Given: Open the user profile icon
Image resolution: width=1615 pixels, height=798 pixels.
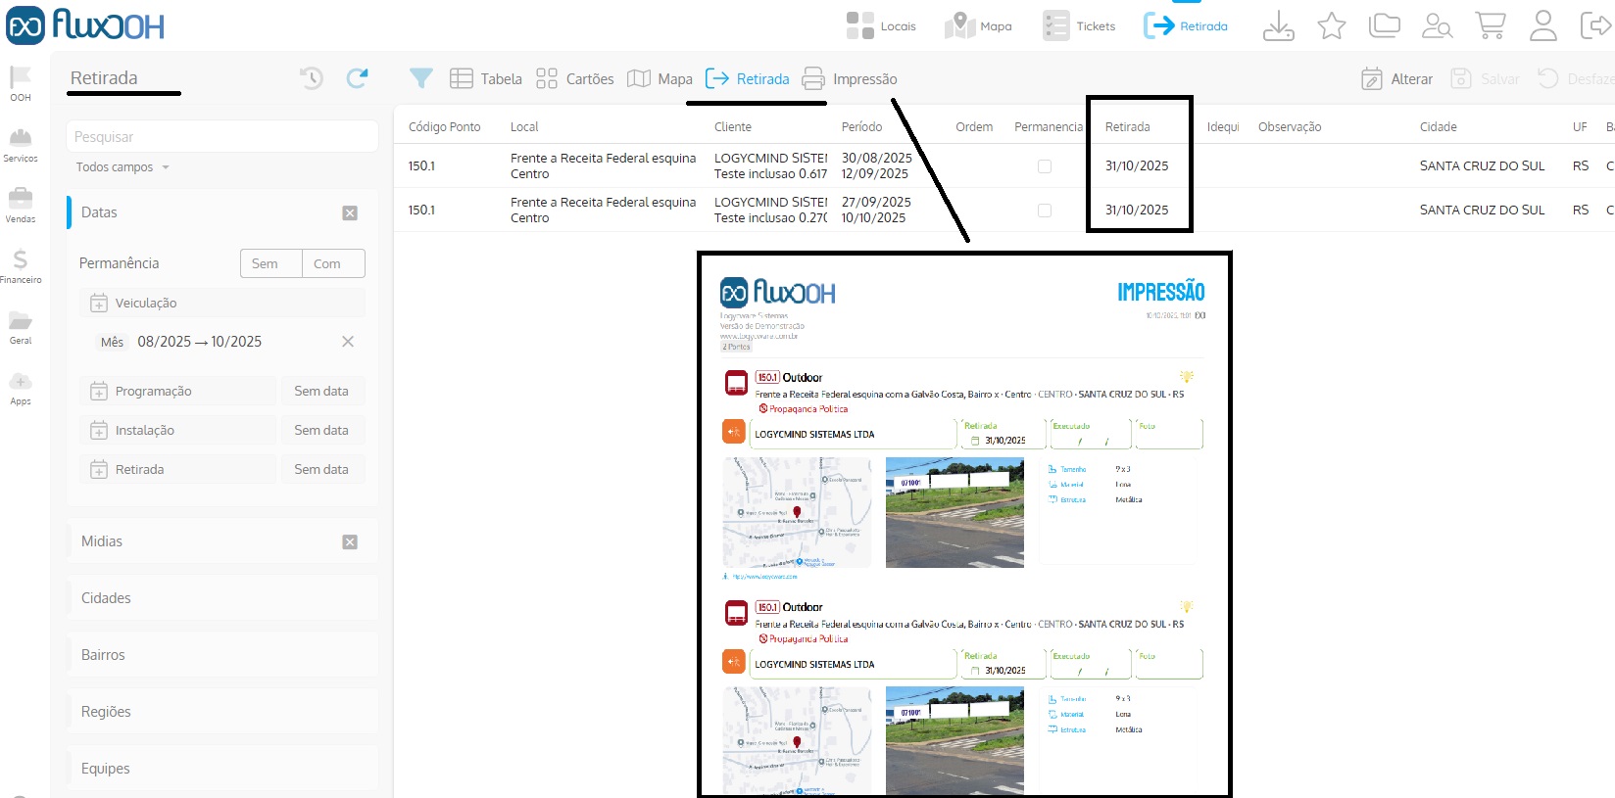Looking at the screenshot, I should click(1542, 25).
